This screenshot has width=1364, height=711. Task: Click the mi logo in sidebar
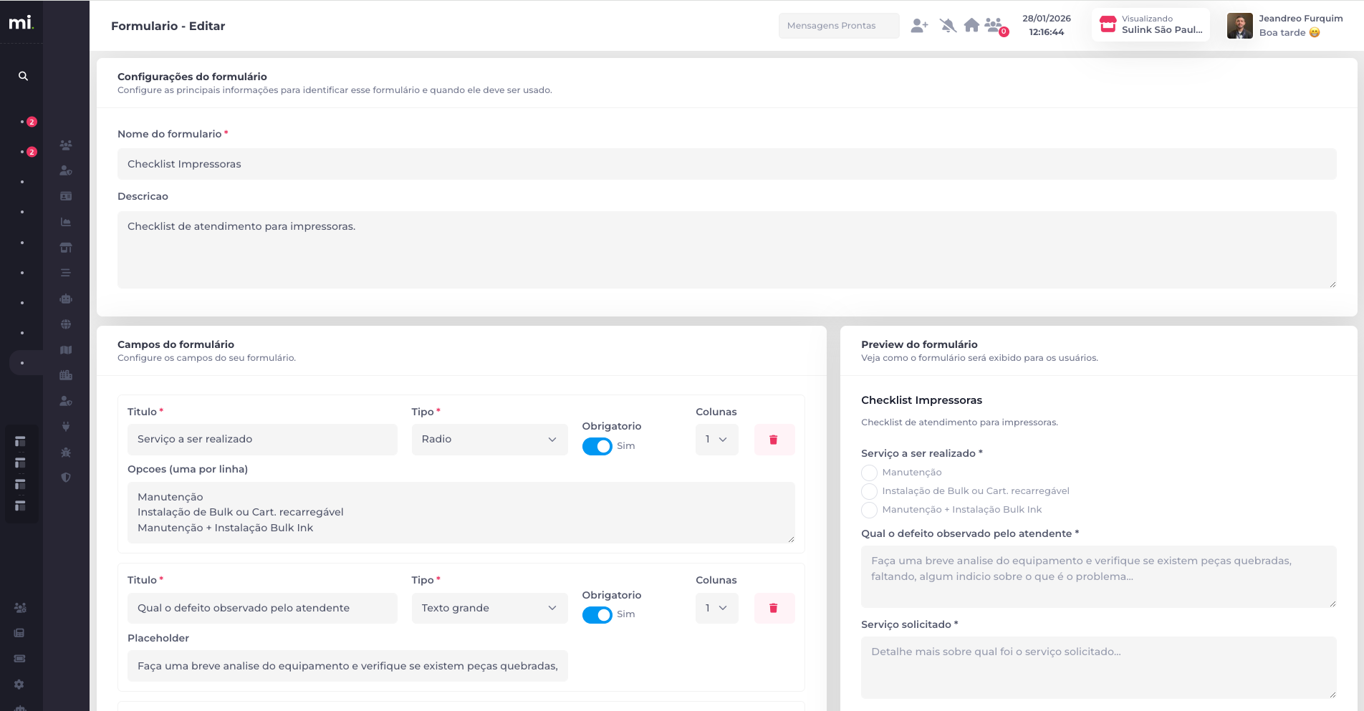(21, 23)
